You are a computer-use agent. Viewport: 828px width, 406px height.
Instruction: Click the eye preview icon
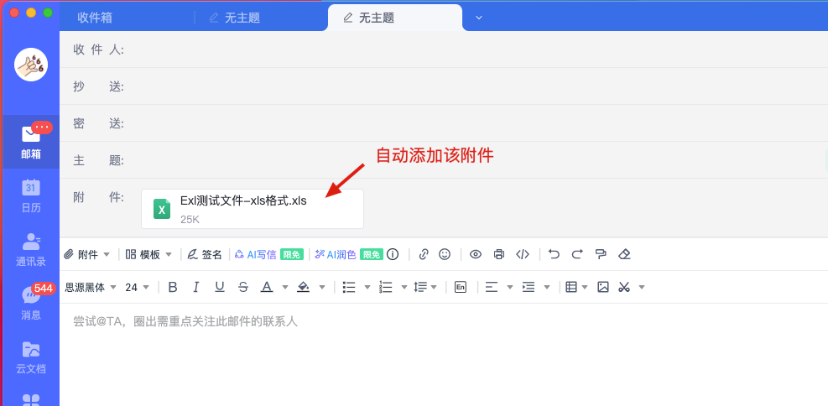[x=476, y=254]
